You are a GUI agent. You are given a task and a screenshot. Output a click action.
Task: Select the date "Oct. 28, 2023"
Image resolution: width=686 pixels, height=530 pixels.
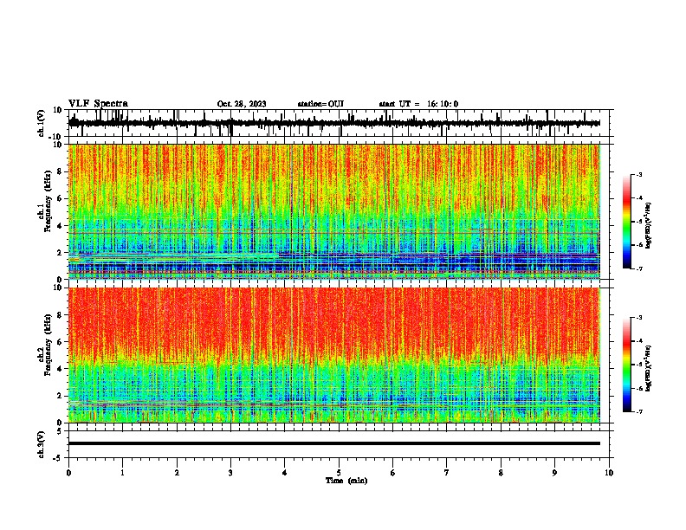[x=242, y=104]
